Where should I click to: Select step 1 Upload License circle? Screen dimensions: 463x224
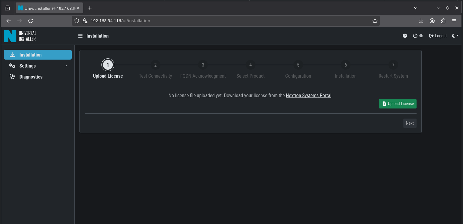[x=108, y=65]
